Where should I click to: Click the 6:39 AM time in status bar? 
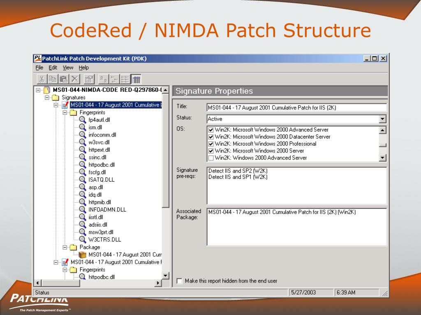coord(346,292)
